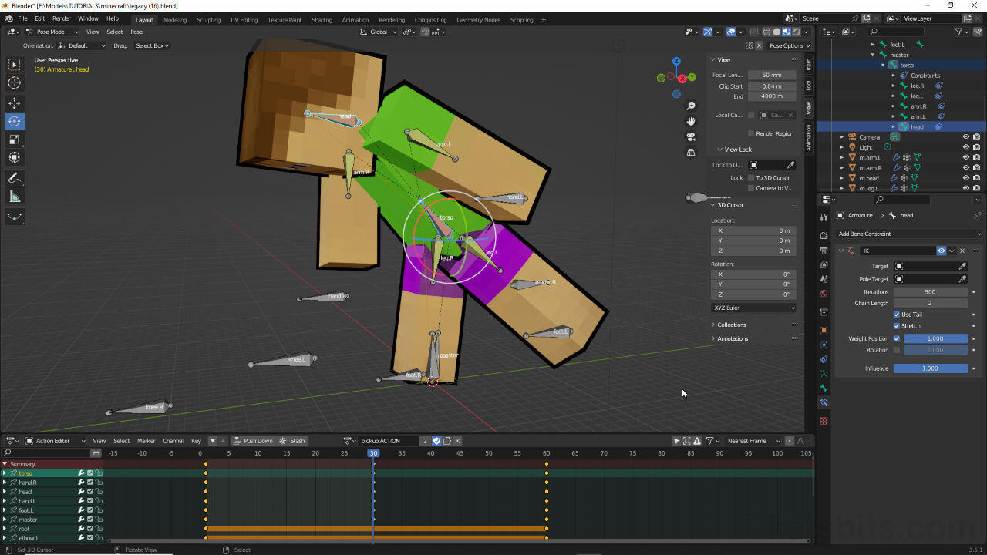Enable the Stretch checkbox on the IK constraint

tap(898, 325)
